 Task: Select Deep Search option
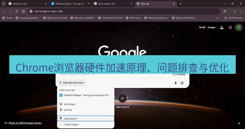86,118
